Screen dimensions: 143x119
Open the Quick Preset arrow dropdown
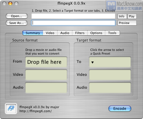[x=92, y=62]
